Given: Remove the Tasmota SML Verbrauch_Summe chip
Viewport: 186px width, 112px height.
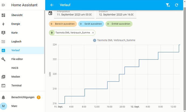Looking at the screenshot, I should pyautogui.click(x=93, y=33).
